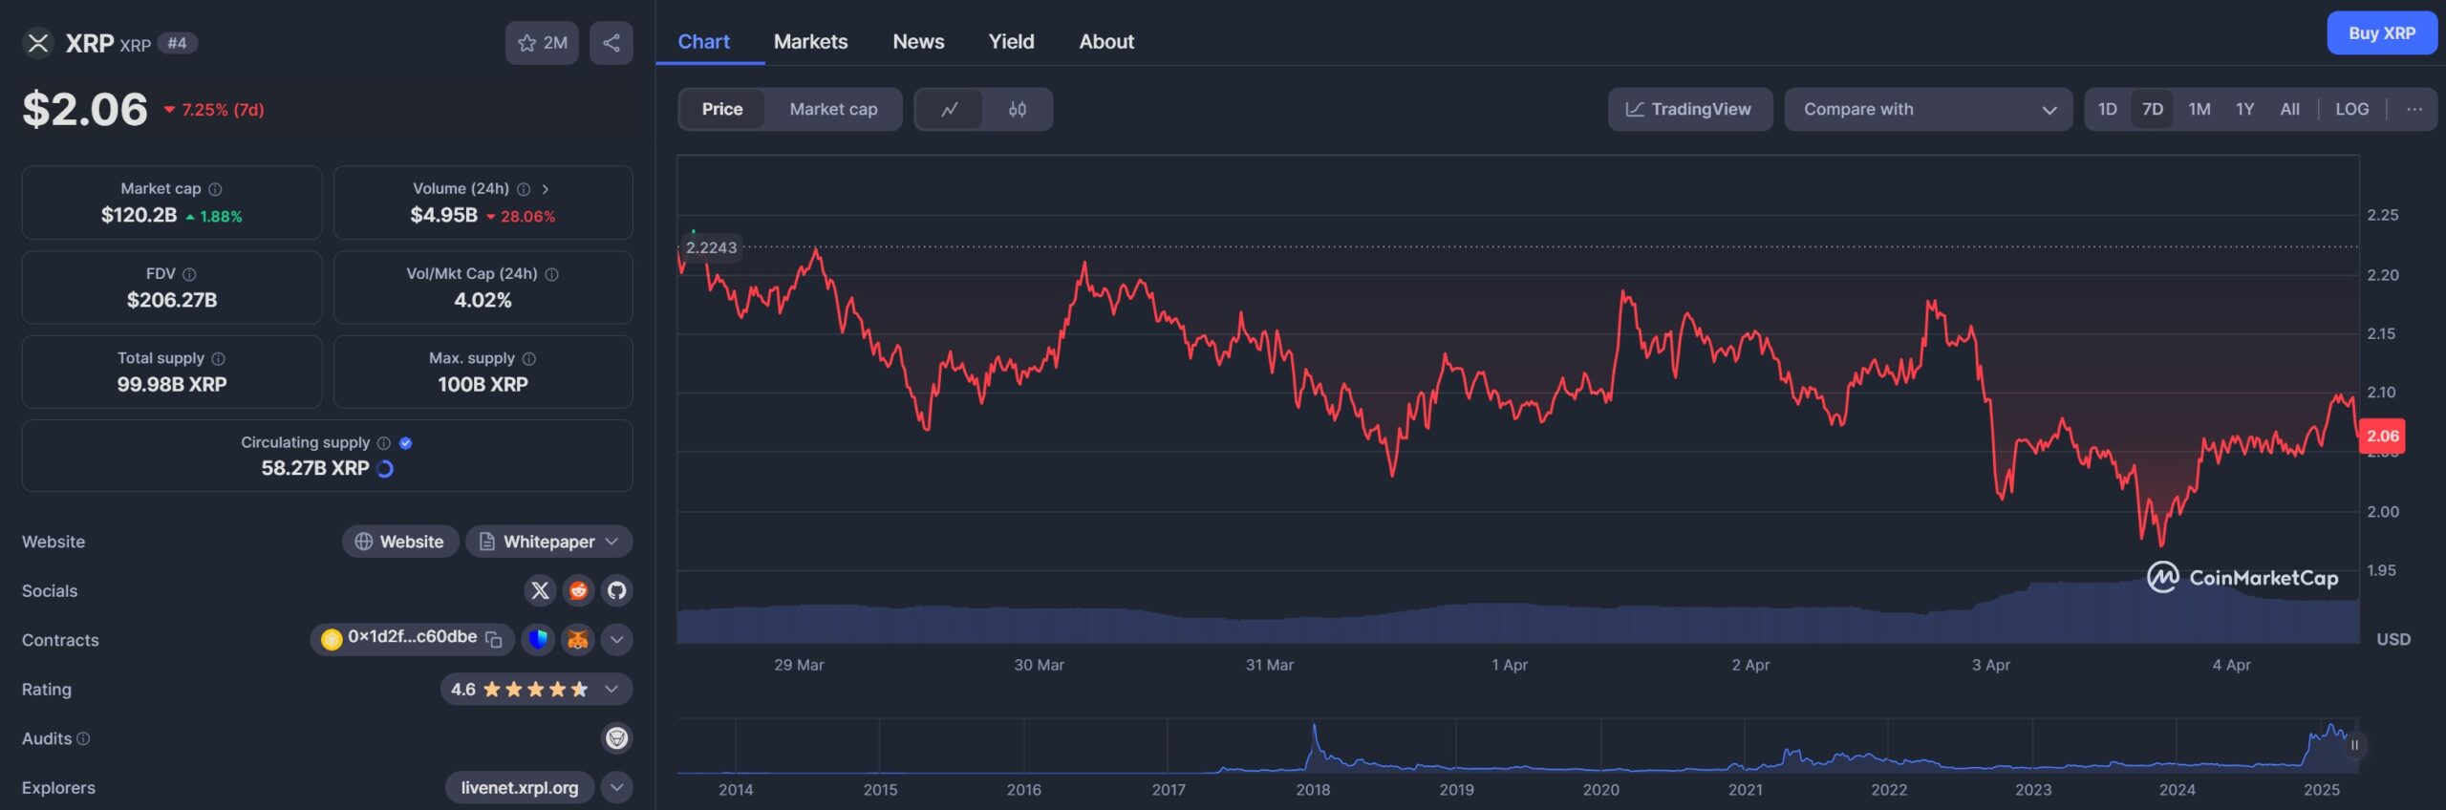Open the audits provider badge
Viewport: 2446px width, 810px height.
pyautogui.click(x=617, y=737)
